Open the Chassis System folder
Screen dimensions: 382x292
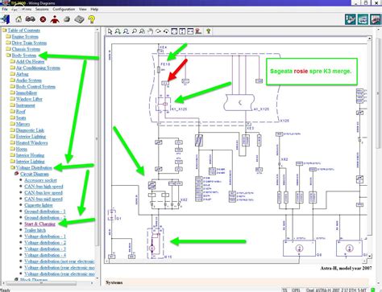pyautogui.click(x=26, y=49)
